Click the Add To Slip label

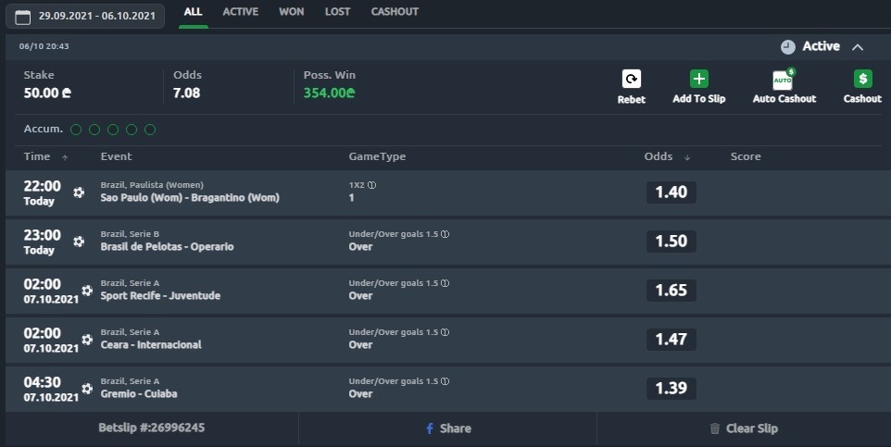[x=699, y=99]
